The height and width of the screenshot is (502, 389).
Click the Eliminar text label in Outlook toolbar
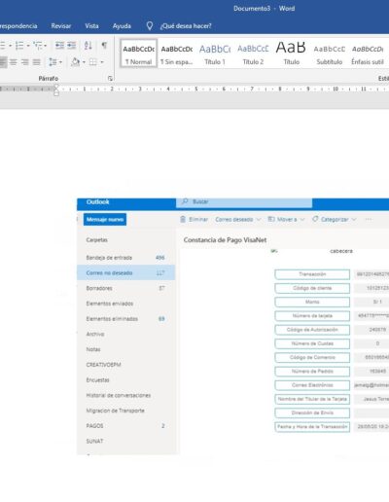click(x=198, y=219)
